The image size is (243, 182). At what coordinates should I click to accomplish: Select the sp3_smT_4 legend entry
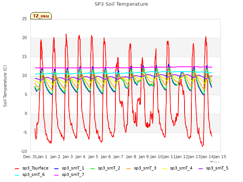(177, 168)
